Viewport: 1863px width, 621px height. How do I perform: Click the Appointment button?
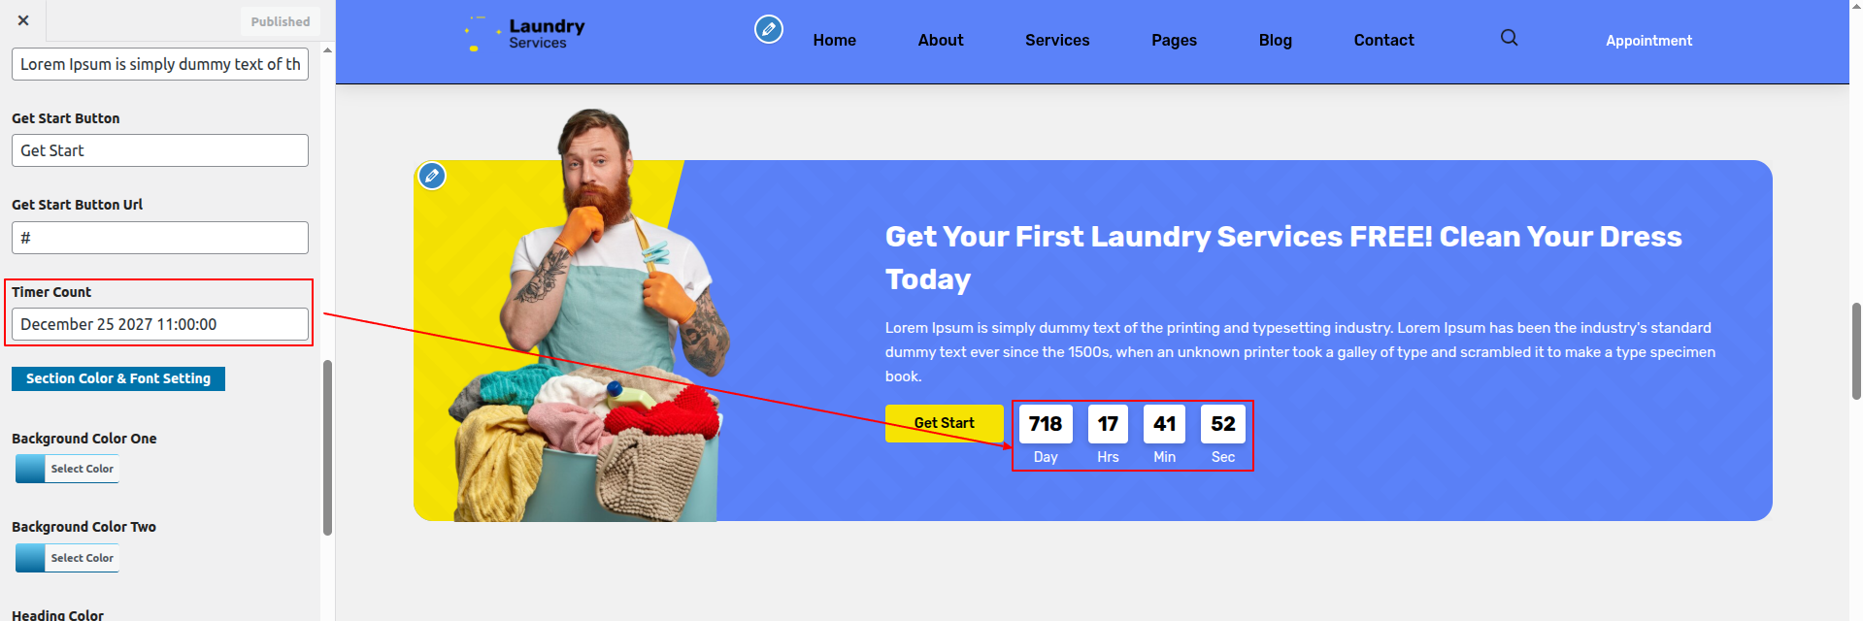point(1648,41)
